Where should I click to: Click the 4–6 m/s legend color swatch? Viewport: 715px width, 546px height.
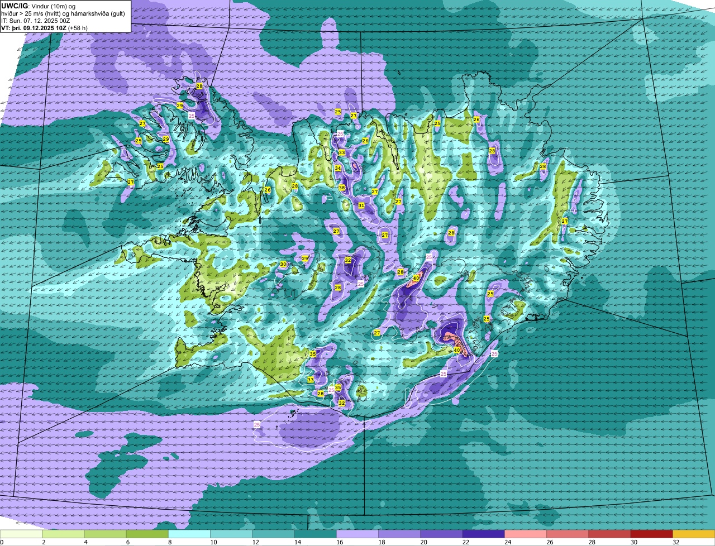click(105, 534)
